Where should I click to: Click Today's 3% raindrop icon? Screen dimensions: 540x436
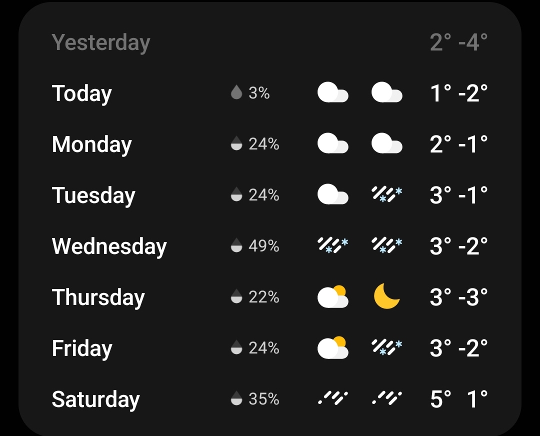236,93
